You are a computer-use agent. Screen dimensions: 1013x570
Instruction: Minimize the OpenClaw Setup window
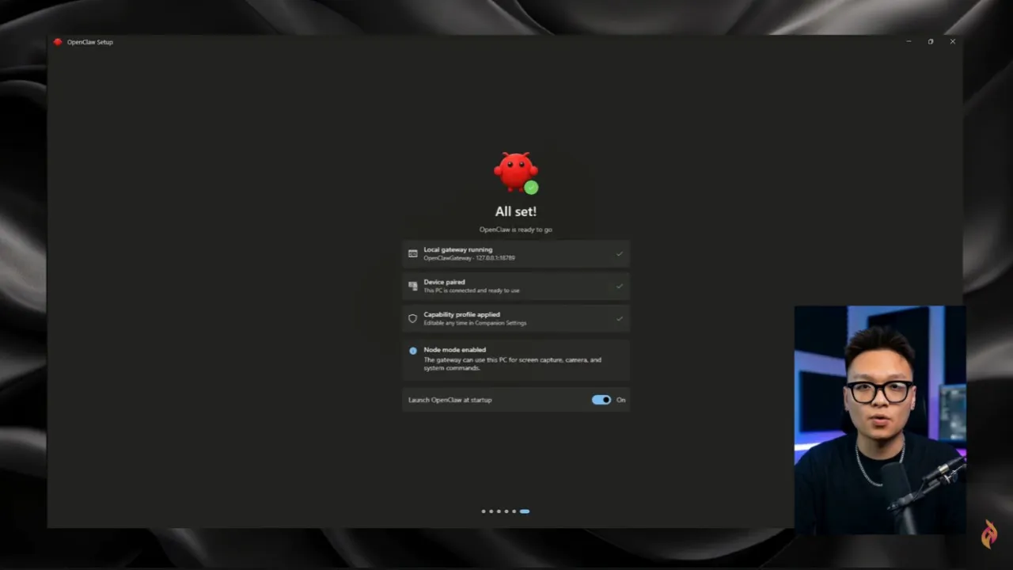[x=909, y=41]
